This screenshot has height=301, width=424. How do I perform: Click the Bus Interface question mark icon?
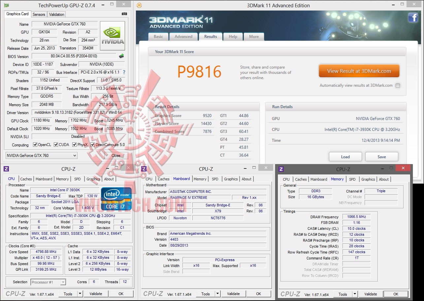pyautogui.click(x=124, y=72)
